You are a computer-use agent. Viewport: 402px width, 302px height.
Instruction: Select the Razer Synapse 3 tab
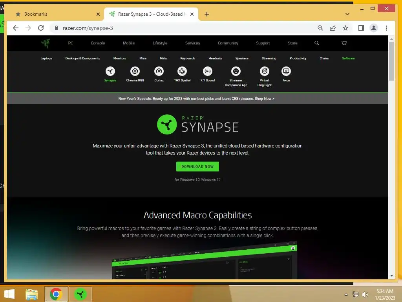tap(151, 14)
